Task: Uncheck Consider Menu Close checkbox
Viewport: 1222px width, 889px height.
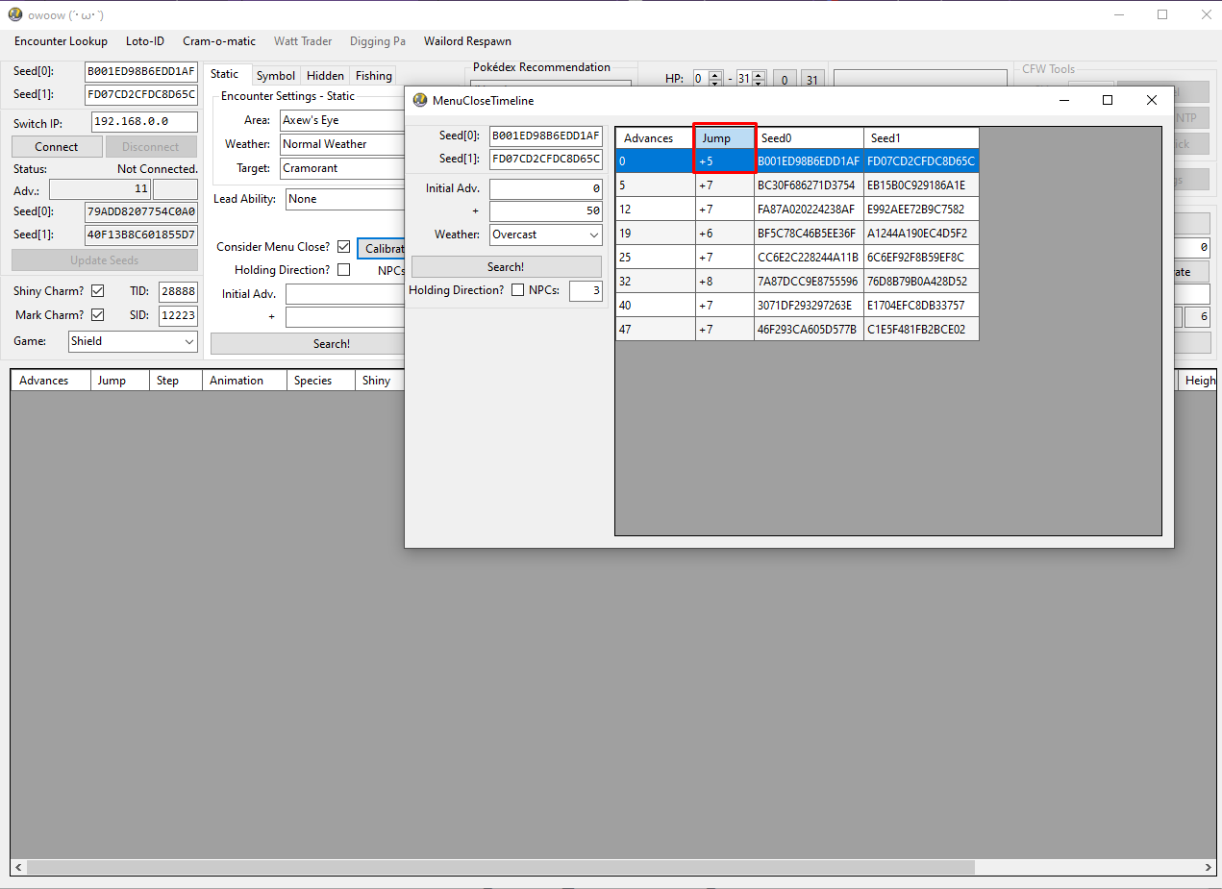Action: click(x=343, y=247)
